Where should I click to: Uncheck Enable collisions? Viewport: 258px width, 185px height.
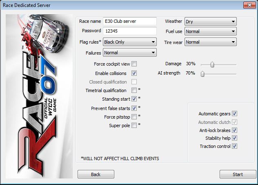coord(134,73)
